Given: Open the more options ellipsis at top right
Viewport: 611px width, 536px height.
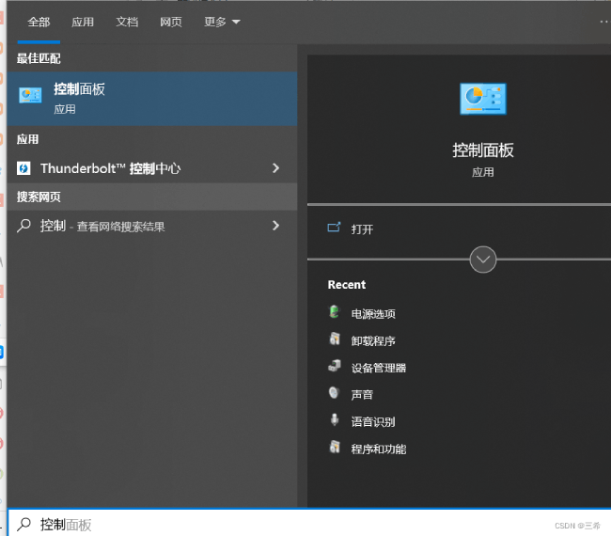Looking at the screenshot, I should tap(604, 22).
